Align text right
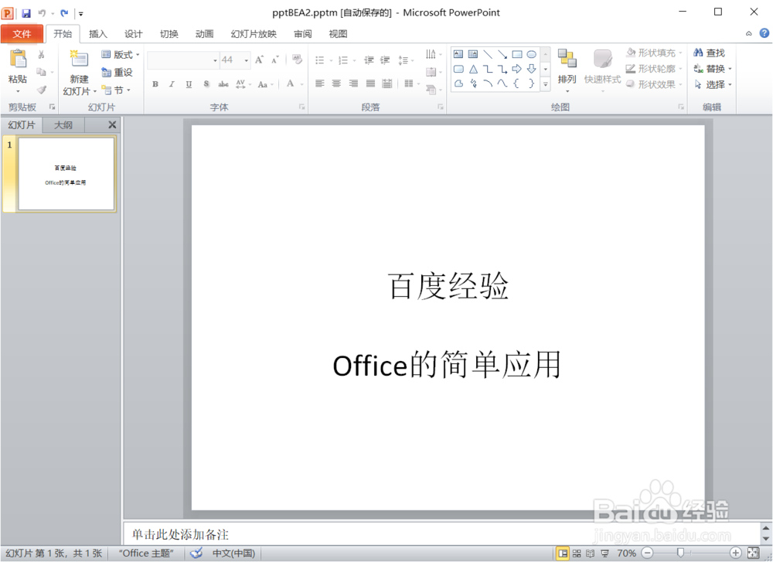 tap(353, 83)
